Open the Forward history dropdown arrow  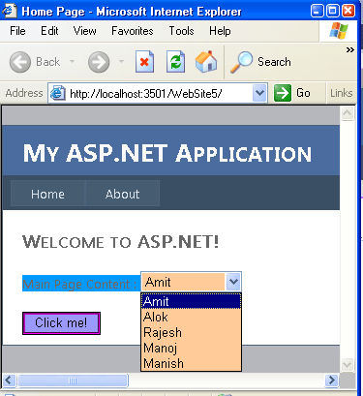click(x=121, y=61)
